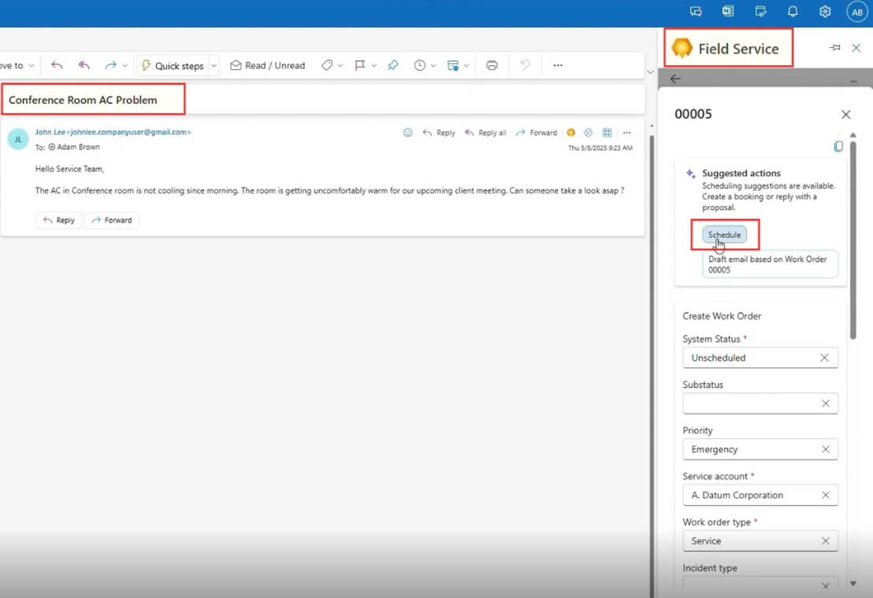Open the notifications bell
This screenshot has width=873, height=598.
pyautogui.click(x=793, y=11)
